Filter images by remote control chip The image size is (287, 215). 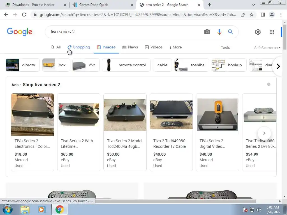(126, 65)
